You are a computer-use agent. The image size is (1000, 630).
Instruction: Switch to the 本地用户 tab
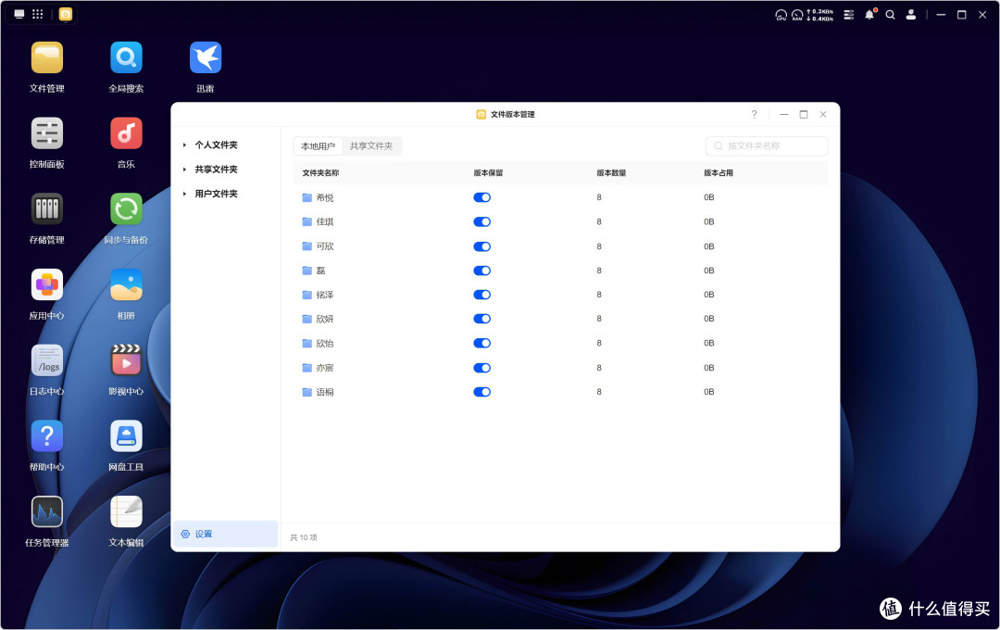tap(318, 146)
